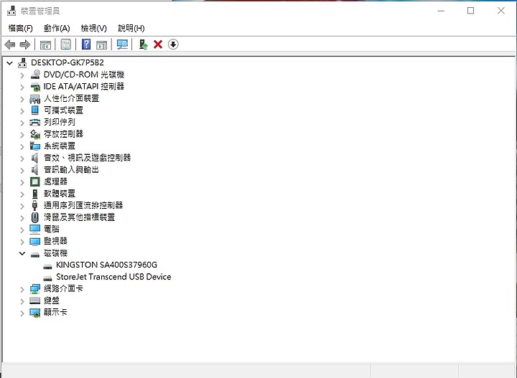The height and width of the screenshot is (378, 517).
Task: Select the 存放控制器 label
Action: pos(64,134)
